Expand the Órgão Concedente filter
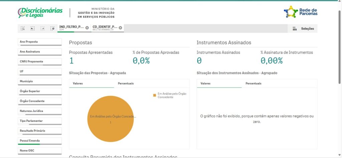The image size is (342, 158). (x=40, y=101)
